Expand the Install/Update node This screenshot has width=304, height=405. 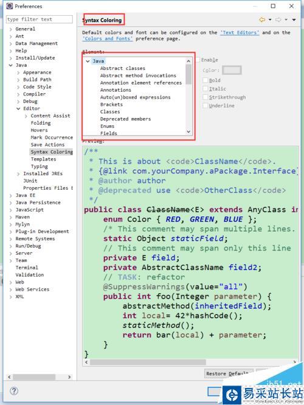click(10, 58)
